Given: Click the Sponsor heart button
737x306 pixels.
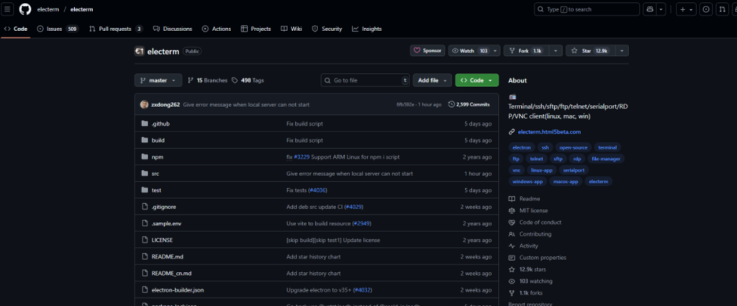Looking at the screenshot, I should pyautogui.click(x=428, y=51).
